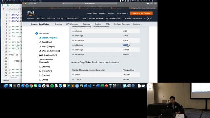Open Microsoft Excel from the dock
The height and width of the screenshot is (118, 210).
click(x=102, y=86)
